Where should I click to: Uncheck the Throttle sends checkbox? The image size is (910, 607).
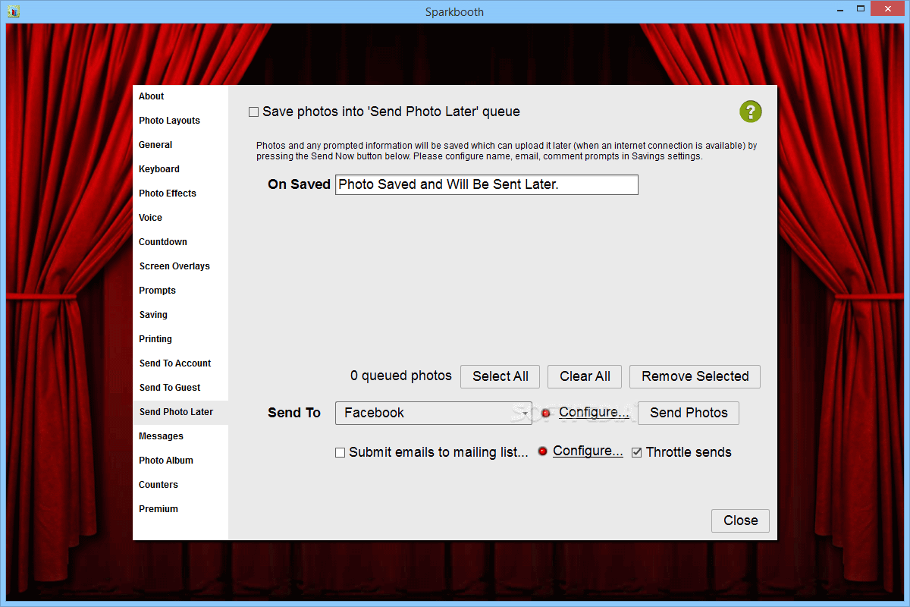637,453
